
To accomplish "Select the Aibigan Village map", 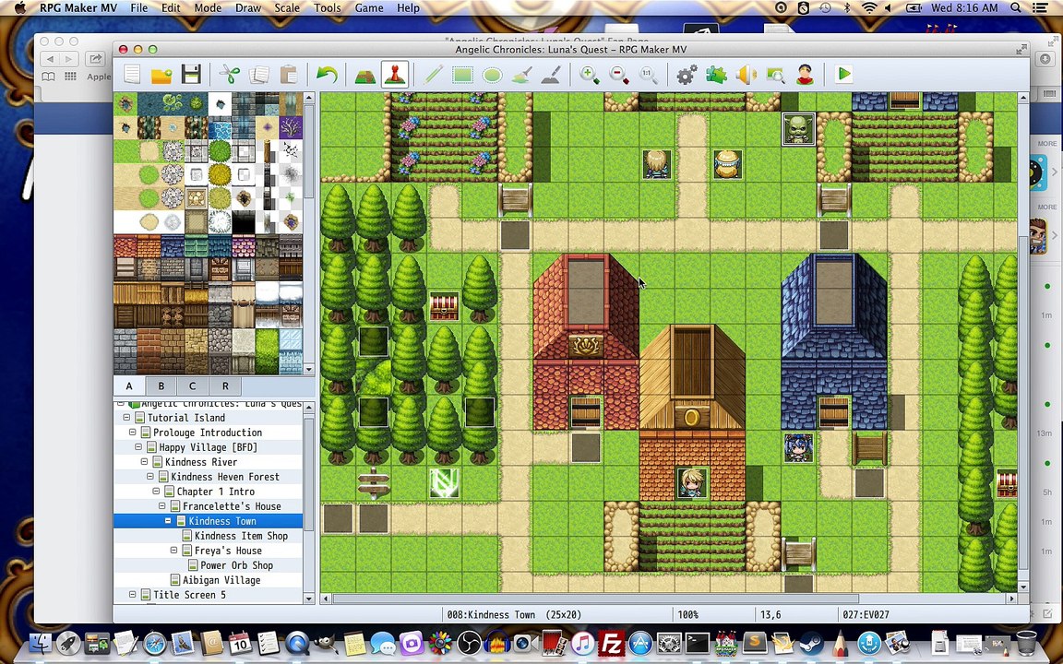I will click(x=221, y=580).
